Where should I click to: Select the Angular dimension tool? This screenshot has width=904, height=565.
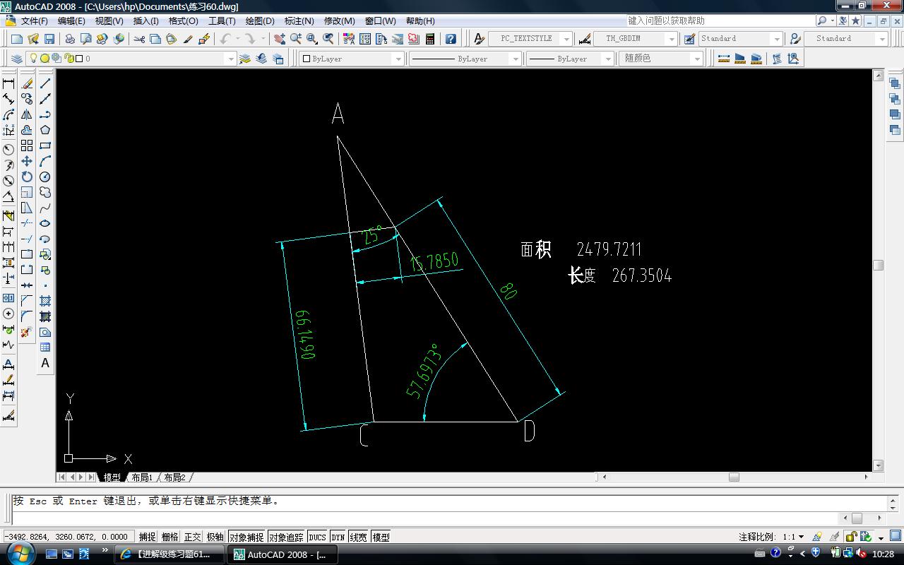[8, 196]
